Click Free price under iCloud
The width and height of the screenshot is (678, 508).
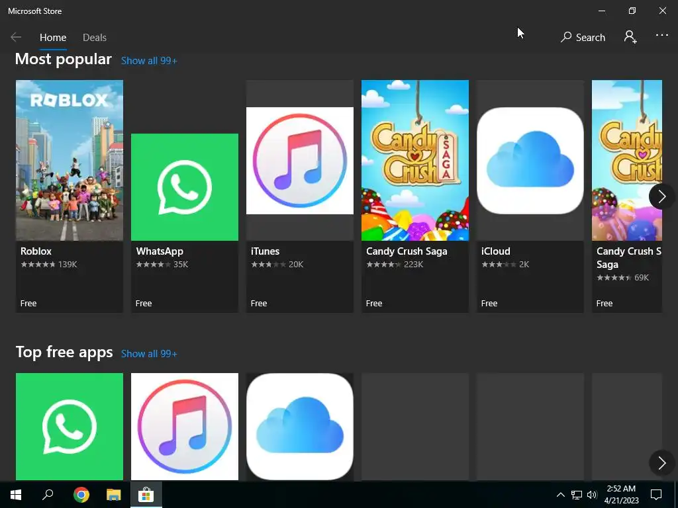pos(489,303)
